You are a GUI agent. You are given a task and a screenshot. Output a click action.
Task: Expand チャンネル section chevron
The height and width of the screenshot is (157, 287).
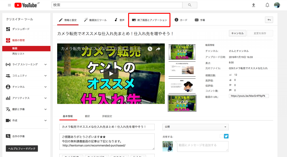point(45,87)
